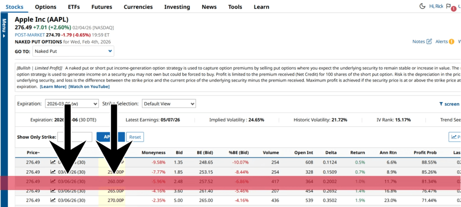
Task: Sort by the BE (Bid) column header
Action: [x=205, y=152]
